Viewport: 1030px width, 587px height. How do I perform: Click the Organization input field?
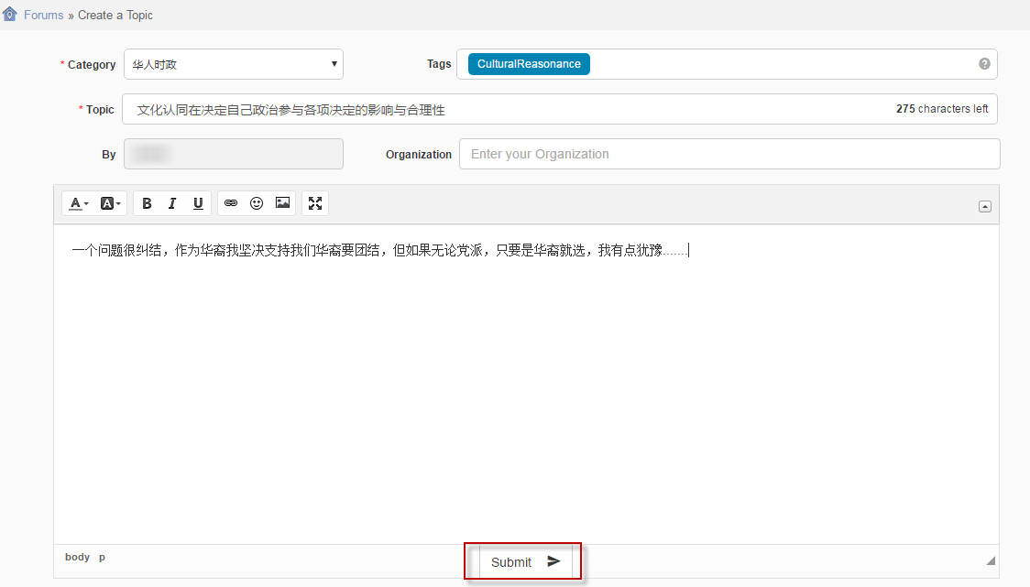tap(729, 154)
